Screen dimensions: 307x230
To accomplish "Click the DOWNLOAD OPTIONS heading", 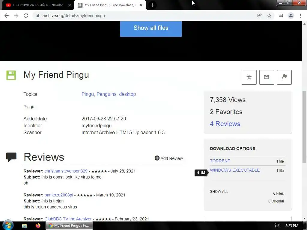I will point(232,149).
